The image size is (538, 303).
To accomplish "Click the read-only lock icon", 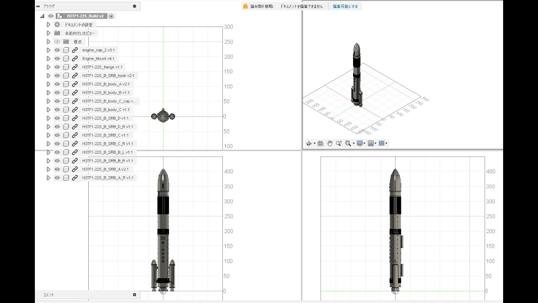I will pyautogui.click(x=245, y=6).
